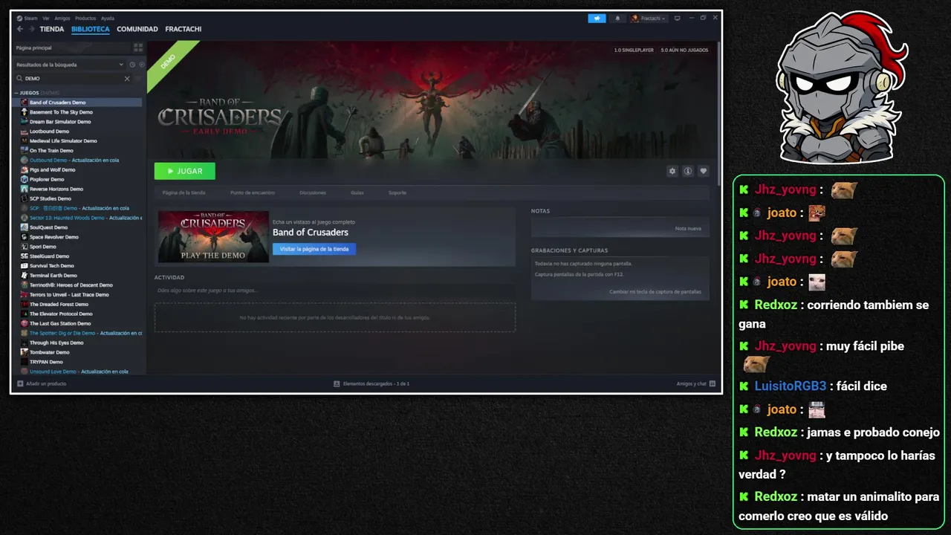Viewport: 951px width, 535px height.
Task: Open the Amigos menu
Action: tap(62, 18)
